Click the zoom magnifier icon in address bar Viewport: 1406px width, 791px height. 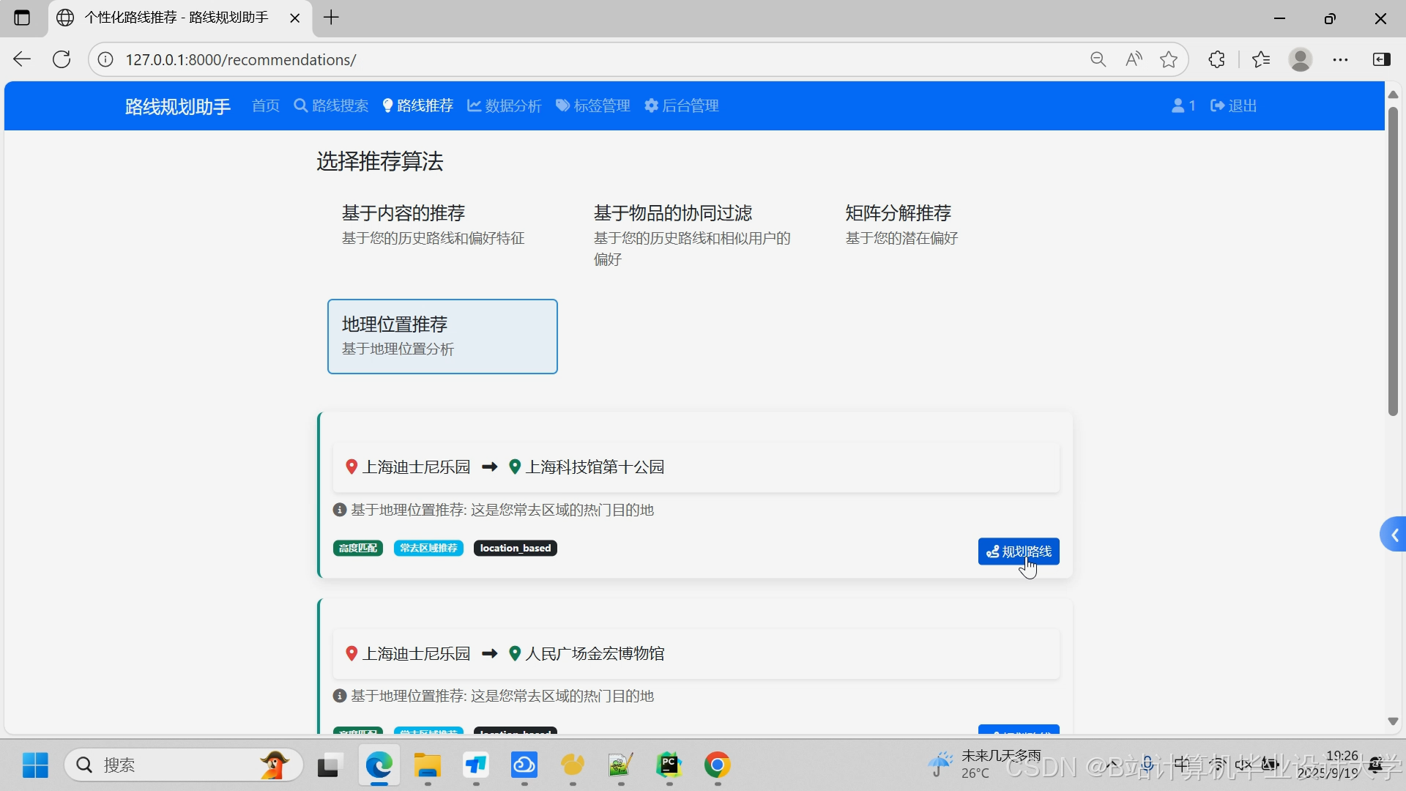[x=1098, y=59]
